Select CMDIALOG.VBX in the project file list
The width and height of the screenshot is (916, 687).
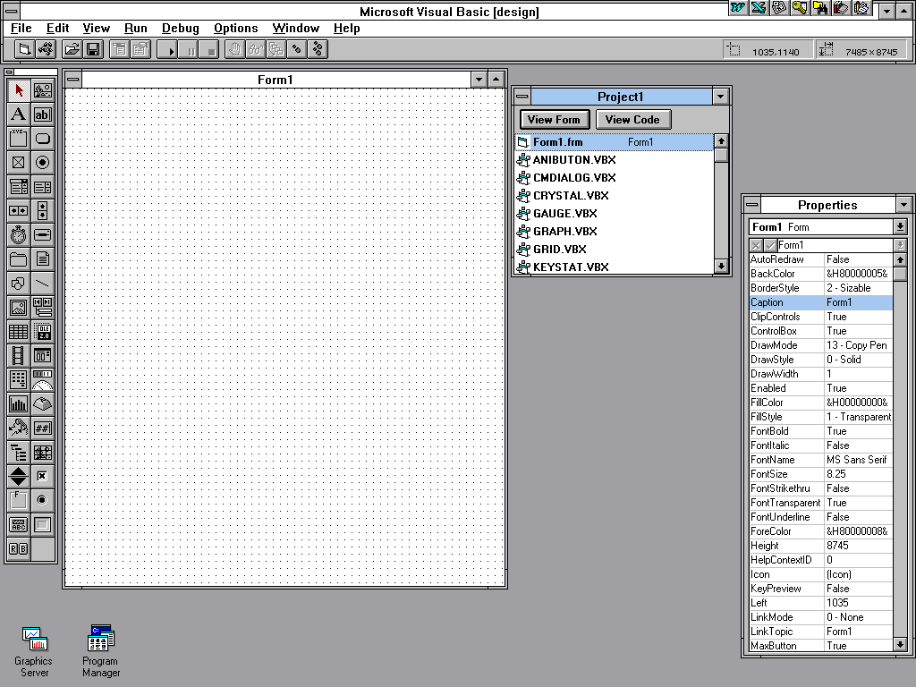click(x=614, y=178)
